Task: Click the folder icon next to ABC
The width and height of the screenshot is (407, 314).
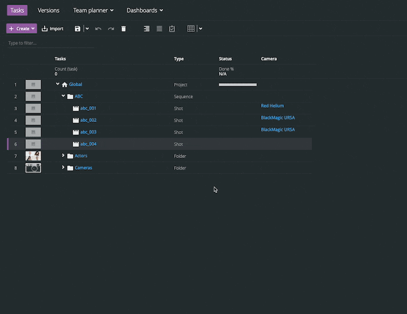Action: 70,97
